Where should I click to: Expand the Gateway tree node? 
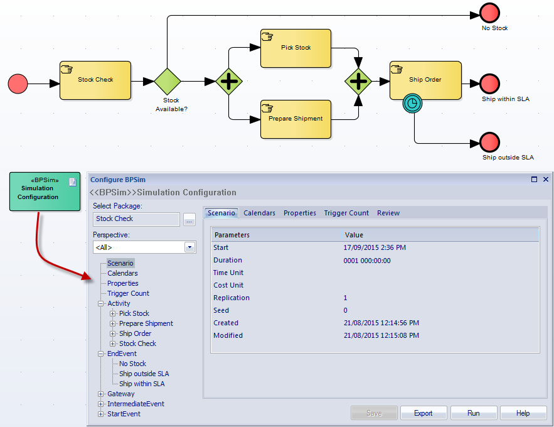(x=101, y=394)
